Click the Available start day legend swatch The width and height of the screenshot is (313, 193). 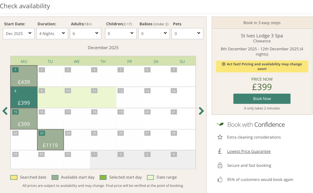[x=55, y=177]
